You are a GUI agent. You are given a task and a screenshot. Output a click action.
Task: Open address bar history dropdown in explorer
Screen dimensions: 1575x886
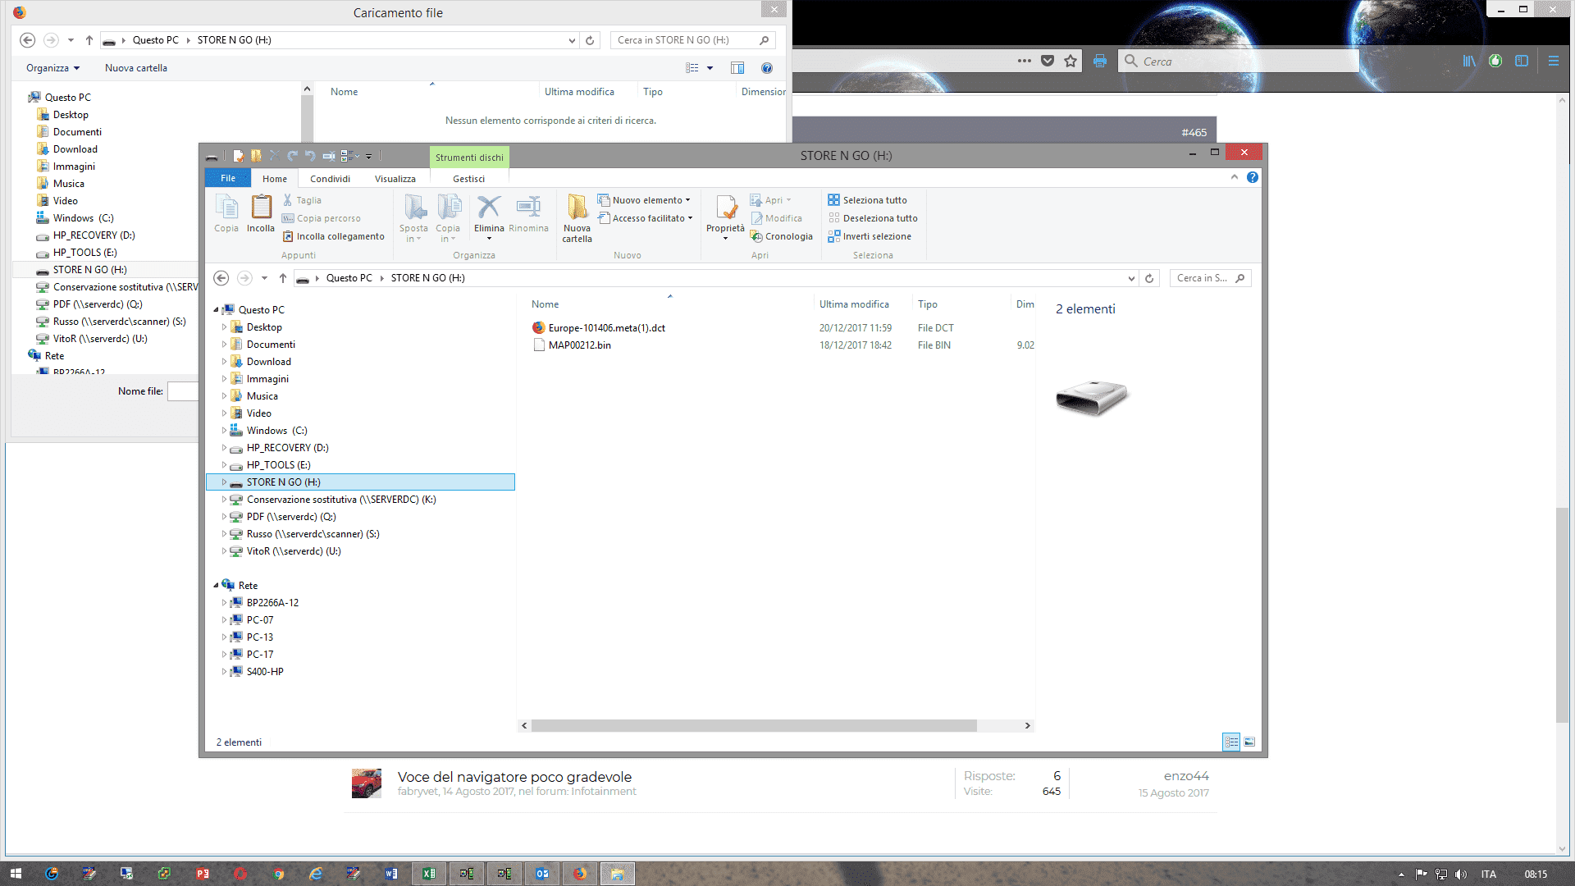1132,278
